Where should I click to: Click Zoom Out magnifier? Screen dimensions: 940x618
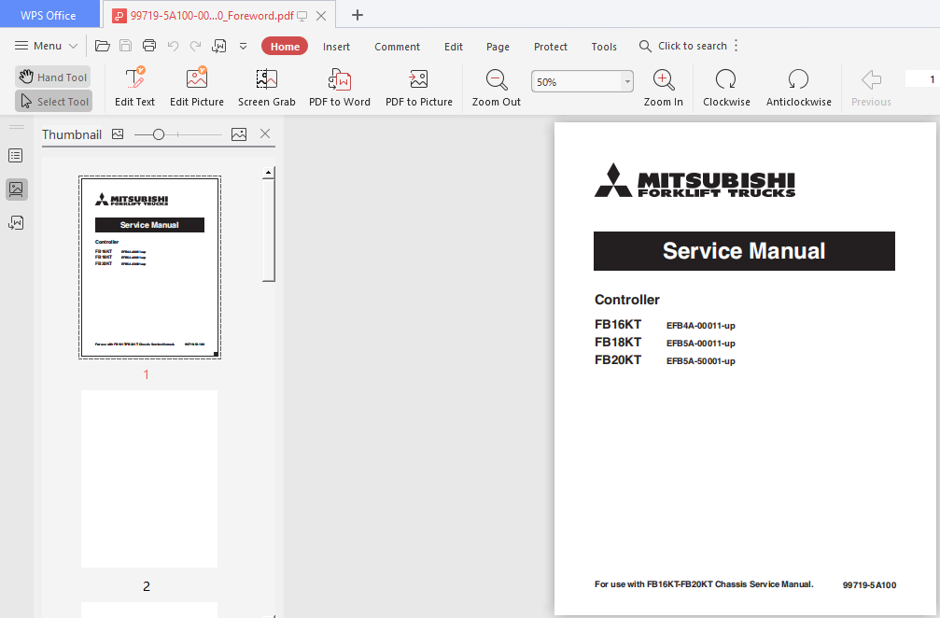tap(497, 87)
